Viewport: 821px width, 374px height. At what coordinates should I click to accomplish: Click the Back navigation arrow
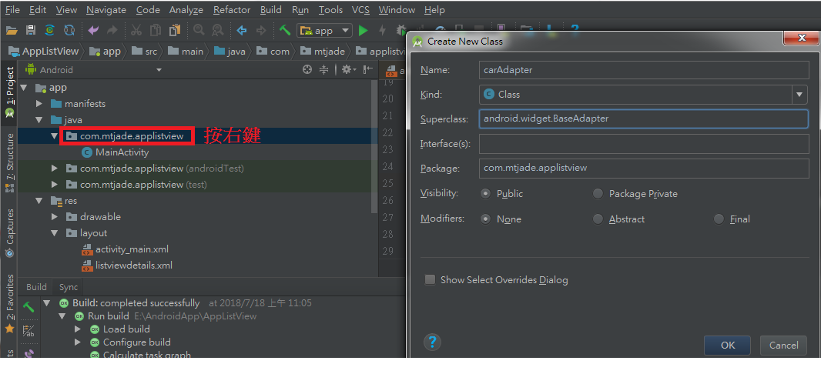click(242, 30)
